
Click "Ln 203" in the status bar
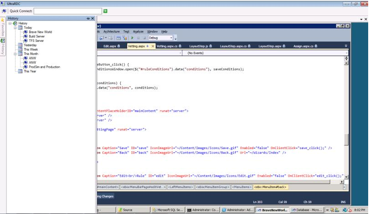pyautogui.click(x=257, y=202)
